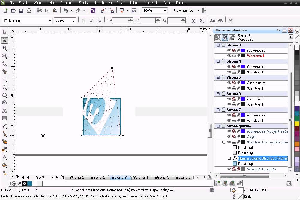This screenshot has height=200, width=300.
Task: Click the Undo arrow
Action: [66, 10]
